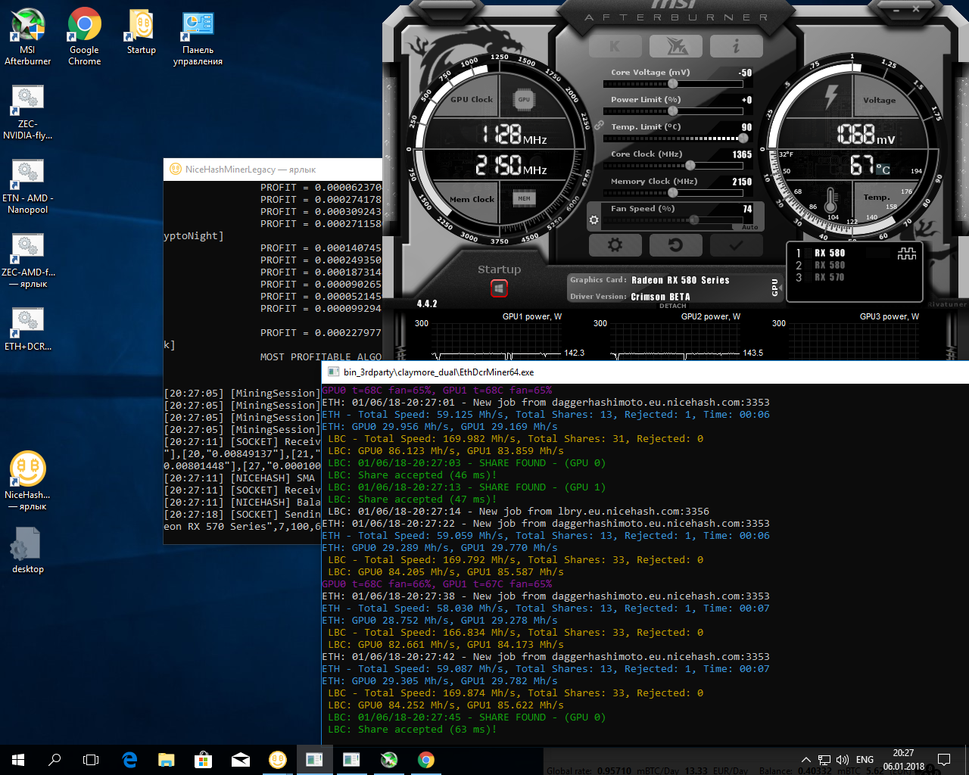Image resolution: width=969 pixels, height=775 pixels.
Task: Open Google Chrome desktop shortcut
Action: (x=85, y=36)
